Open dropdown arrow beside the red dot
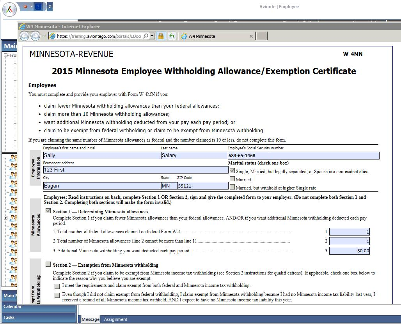The image size is (401, 324). pyautogui.click(x=32, y=7)
